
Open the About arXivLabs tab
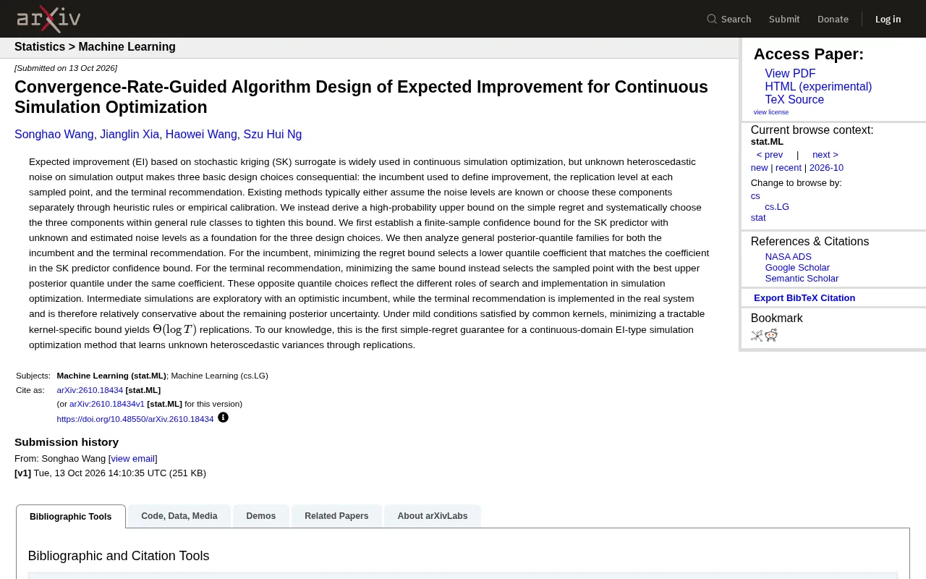433,516
